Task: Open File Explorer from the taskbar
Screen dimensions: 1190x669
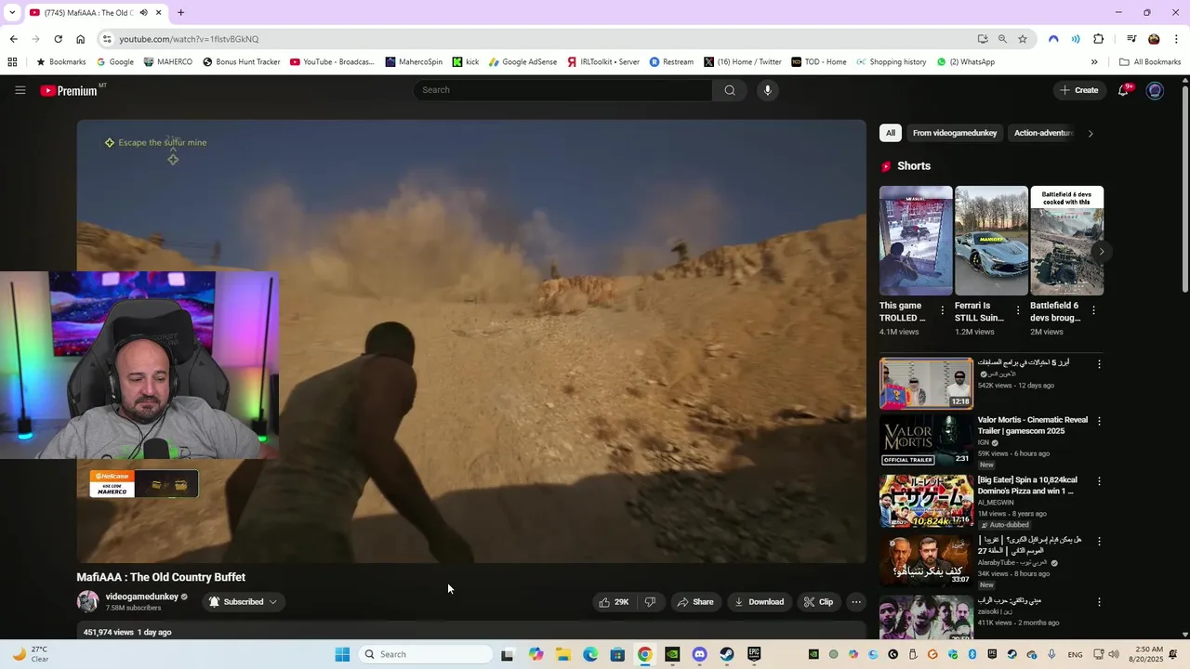Action: coord(562,654)
